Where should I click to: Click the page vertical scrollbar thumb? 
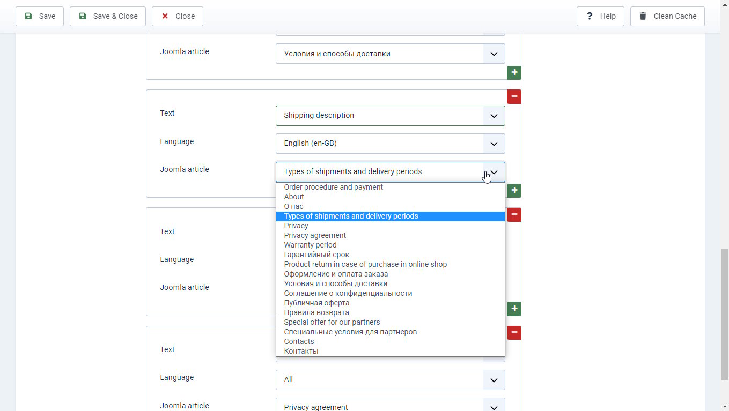(x=724, y=313)
